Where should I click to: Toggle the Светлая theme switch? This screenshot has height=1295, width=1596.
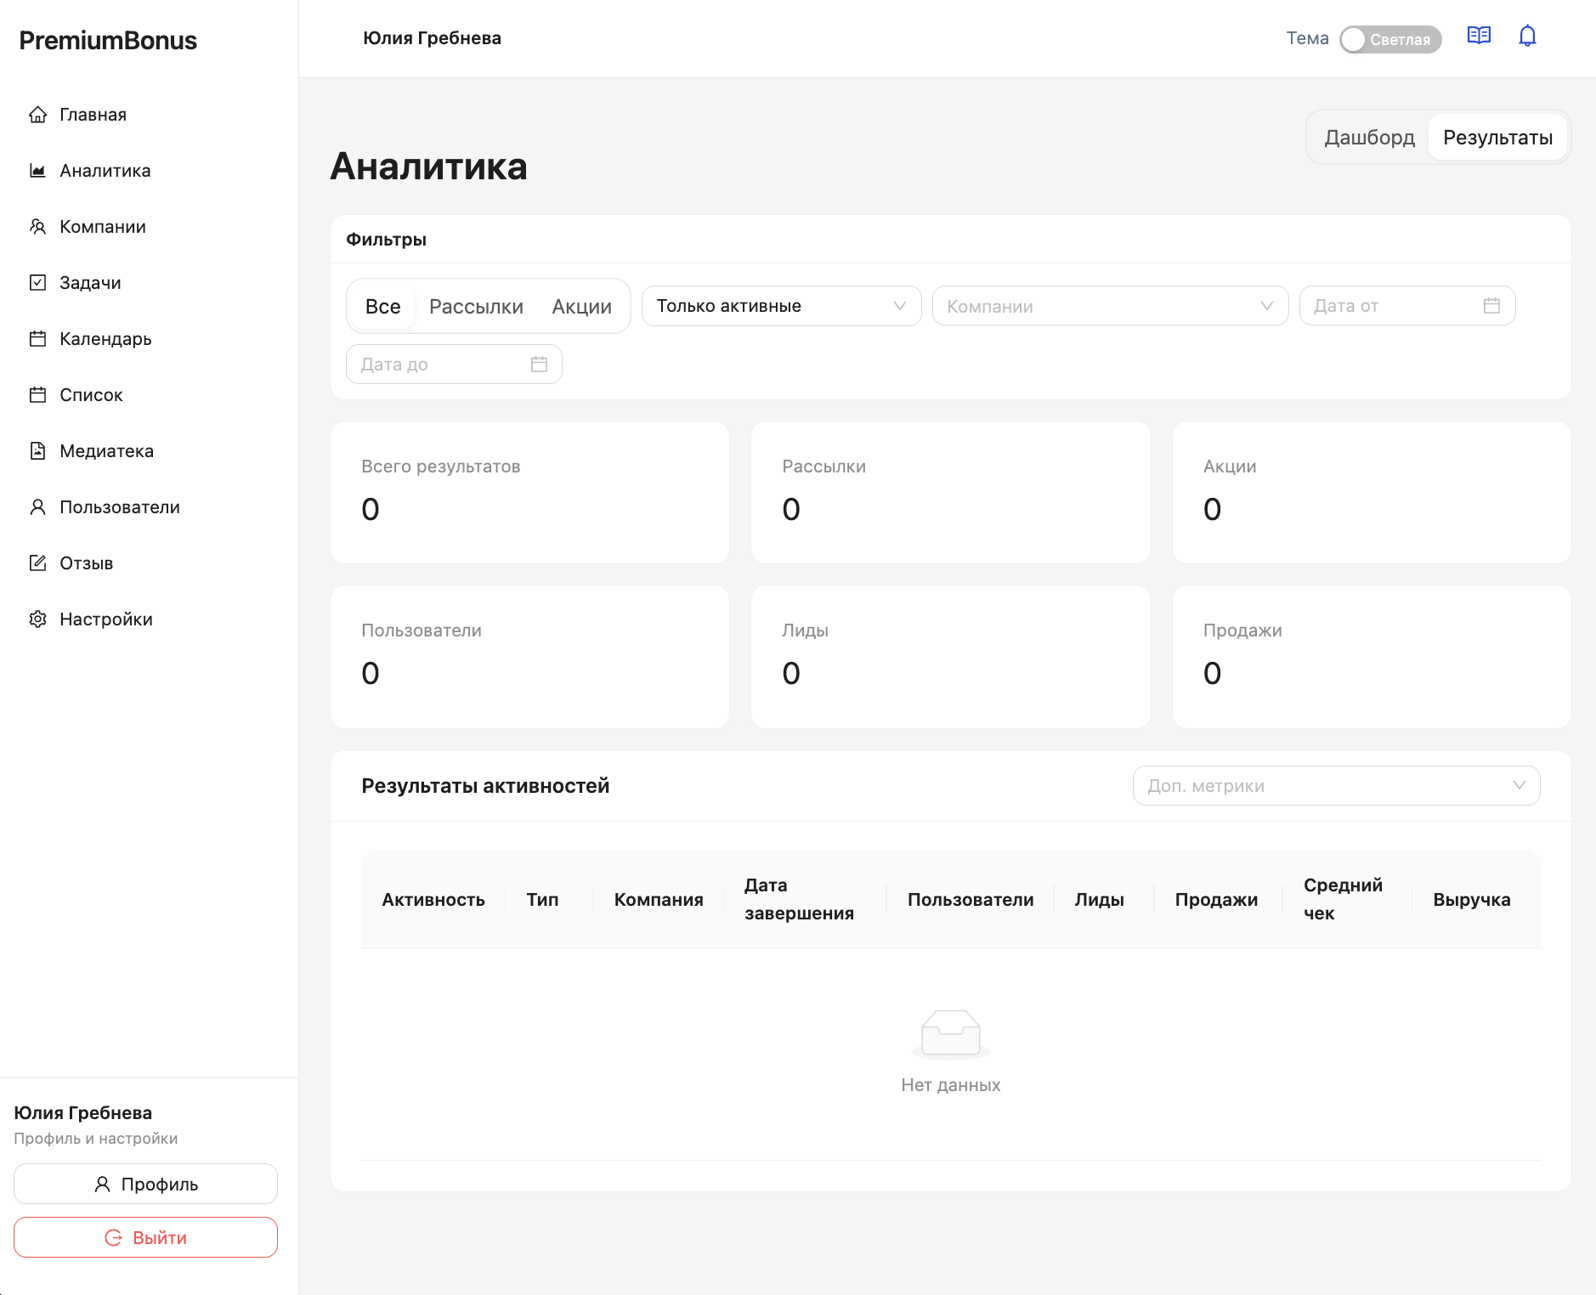click(1391, 39)
